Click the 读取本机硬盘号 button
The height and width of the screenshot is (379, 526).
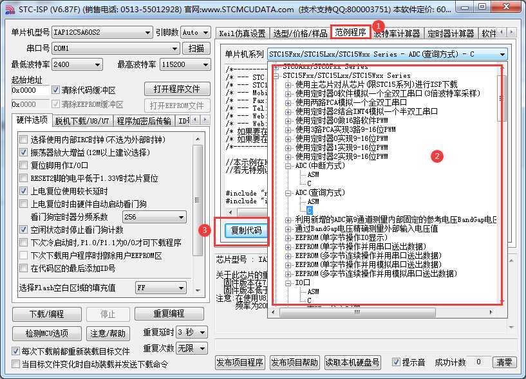click(353, 362)
